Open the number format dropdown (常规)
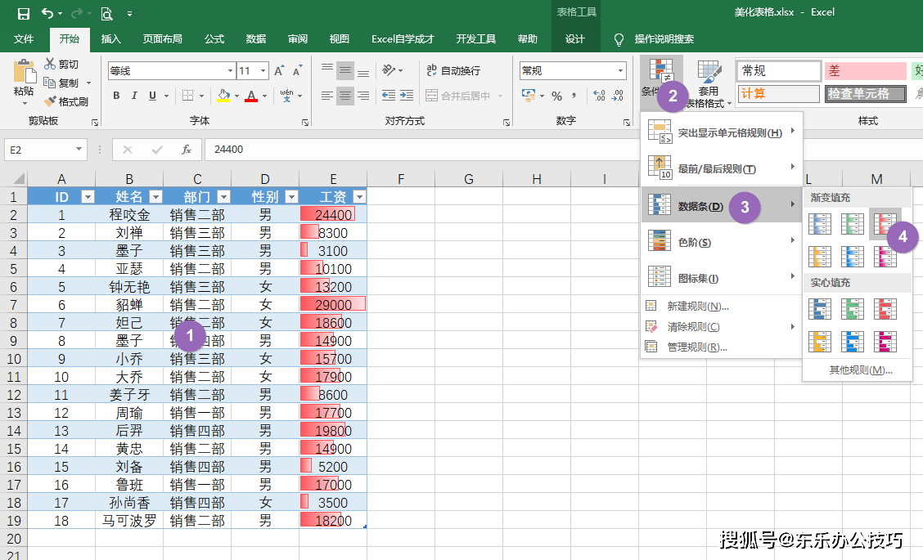 point(620,70)
